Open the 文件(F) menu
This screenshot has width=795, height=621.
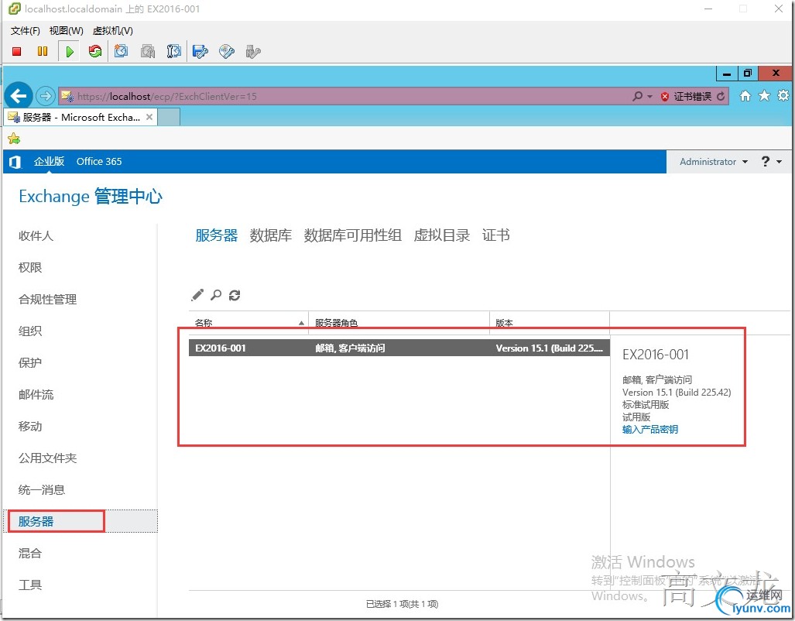(x=26, y=31)
